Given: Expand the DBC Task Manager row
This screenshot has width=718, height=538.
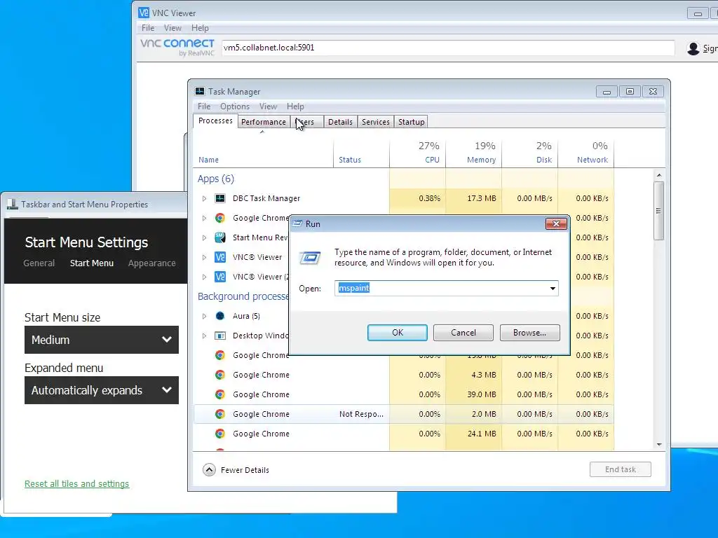Looking at the screenshot, I should click(x=204, y=198).
